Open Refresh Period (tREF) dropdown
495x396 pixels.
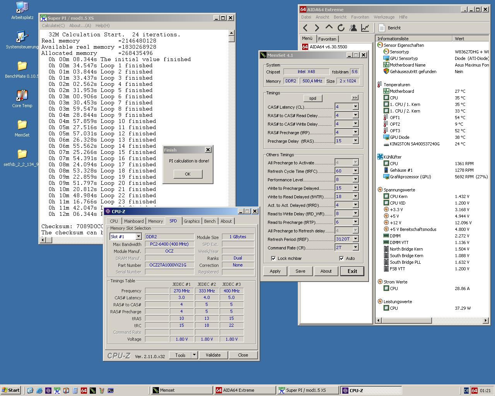tap(355, 239)
